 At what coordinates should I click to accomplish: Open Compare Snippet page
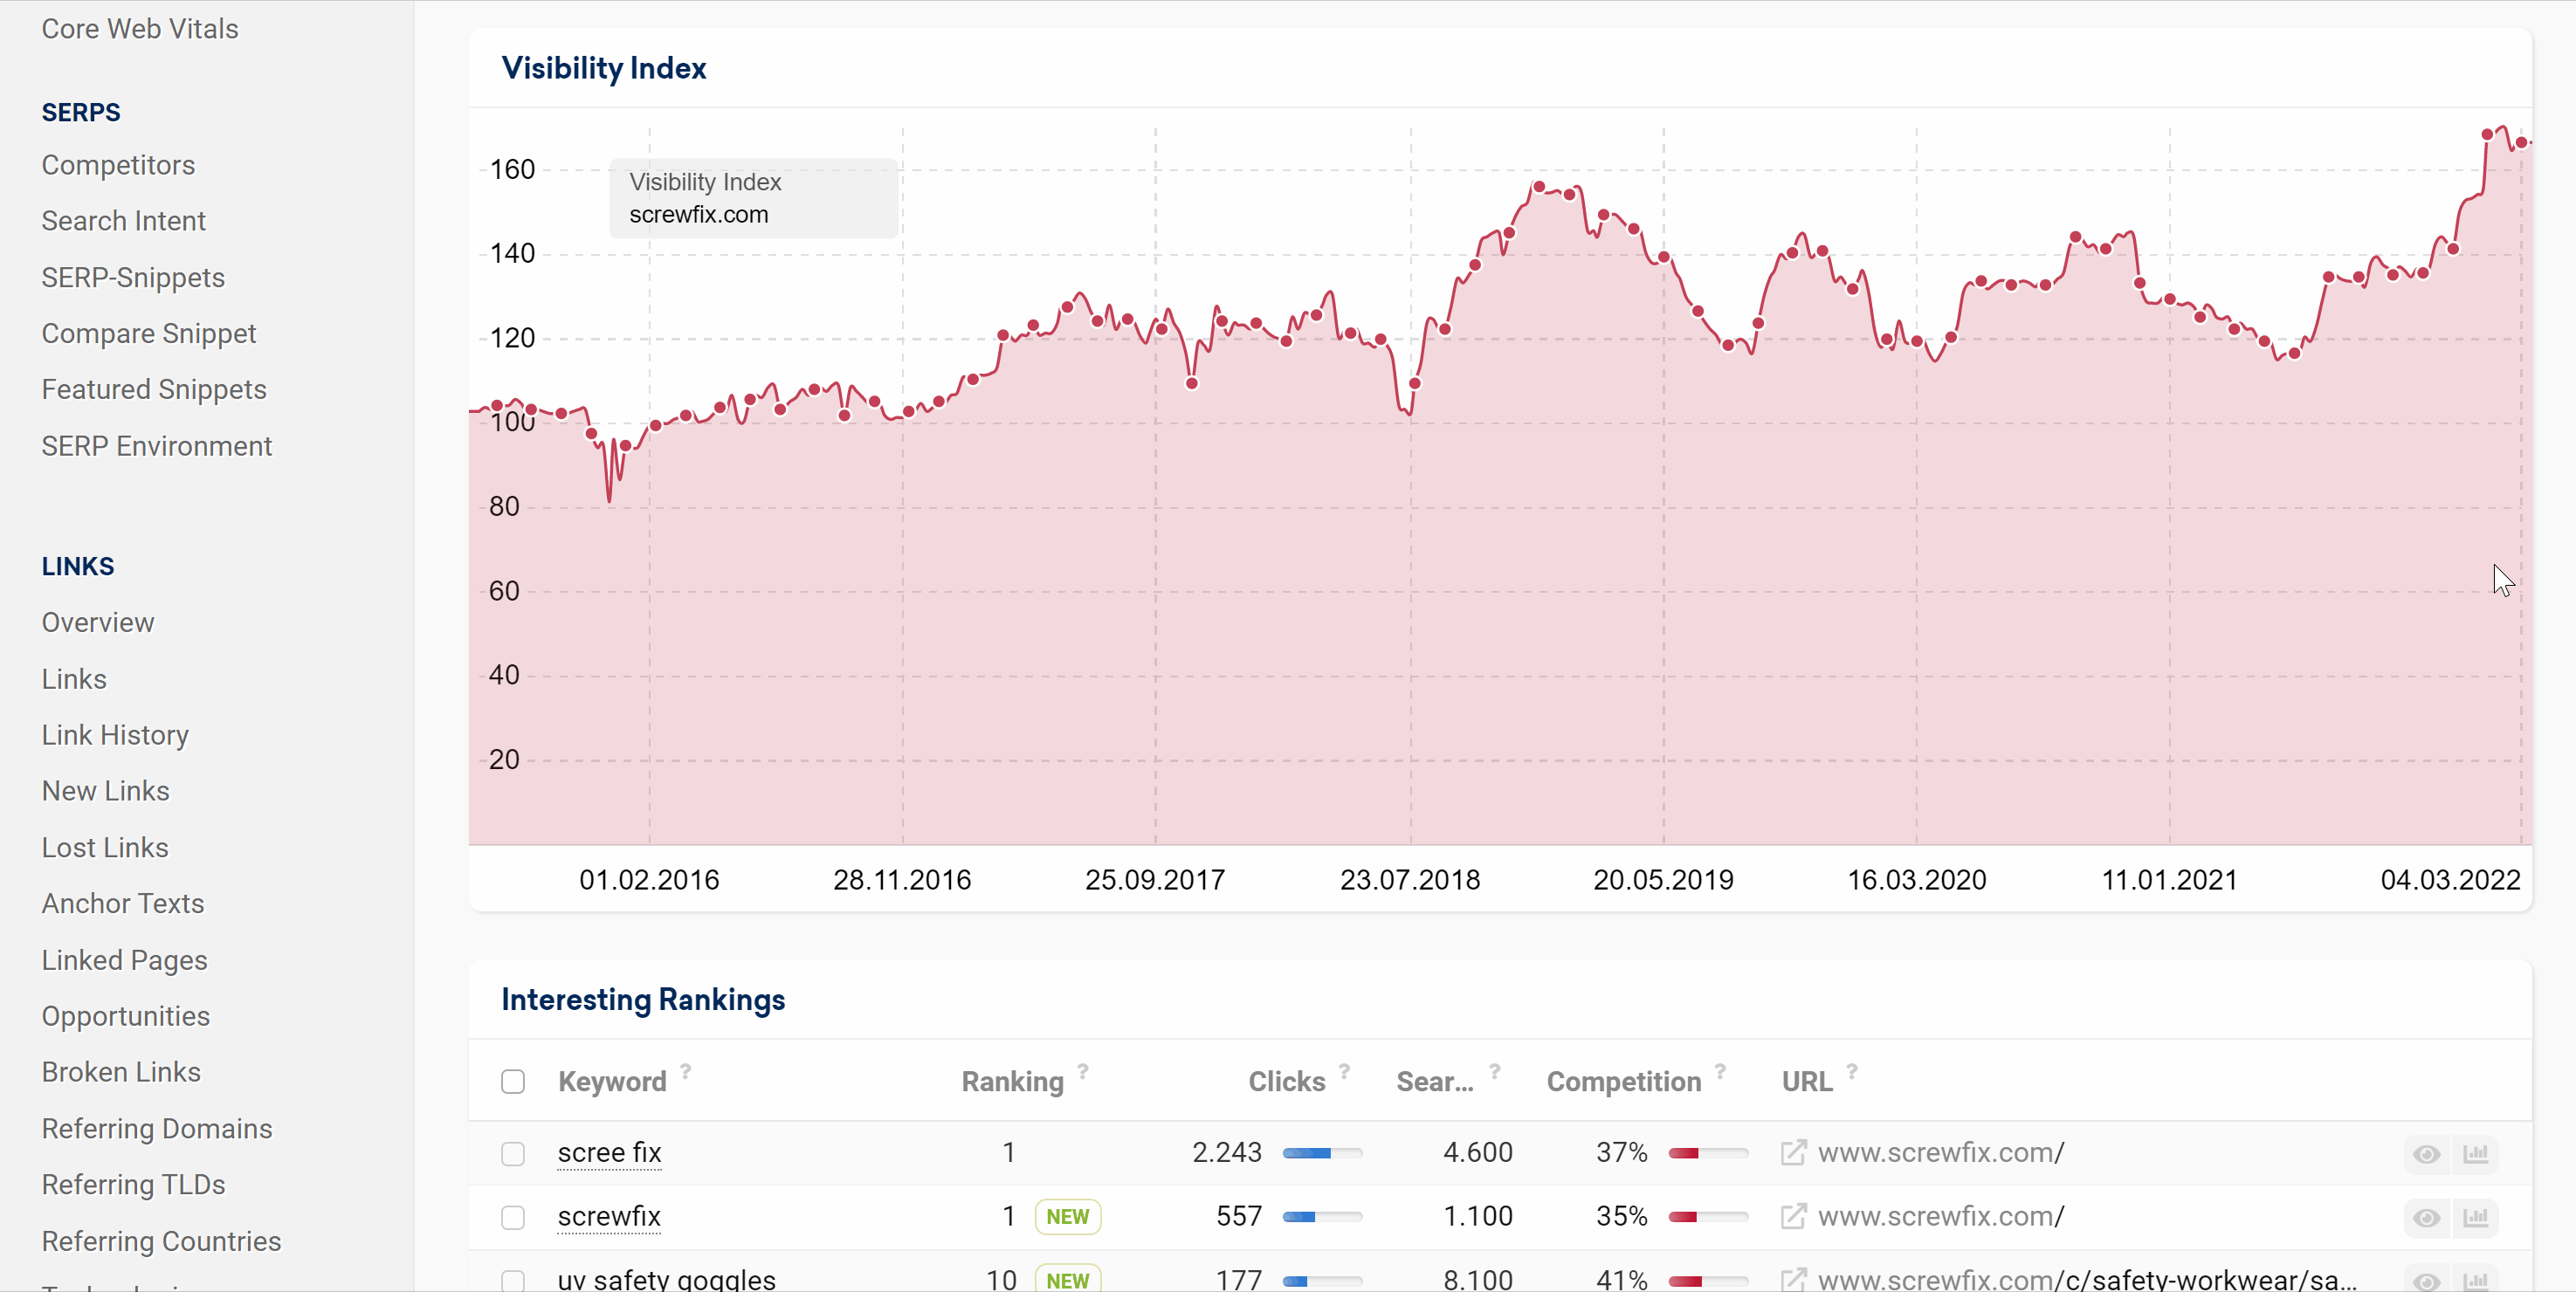(149, 333)
